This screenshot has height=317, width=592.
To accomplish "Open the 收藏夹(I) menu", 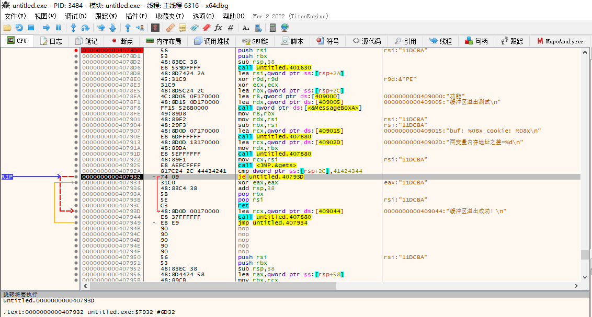I will pos(170,16).
